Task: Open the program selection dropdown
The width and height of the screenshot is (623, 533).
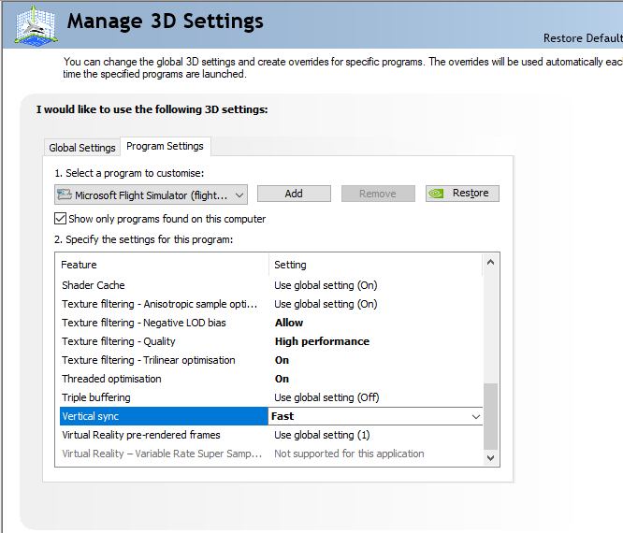Action: [x=151, y=194]
